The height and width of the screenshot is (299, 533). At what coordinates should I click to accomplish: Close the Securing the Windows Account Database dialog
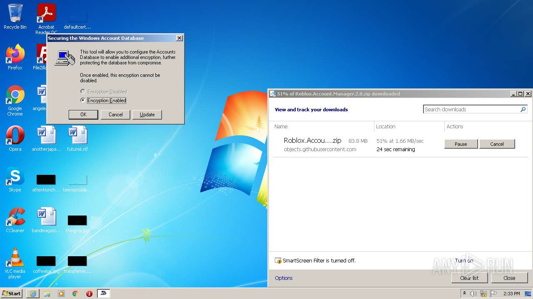tap(179, 38)
